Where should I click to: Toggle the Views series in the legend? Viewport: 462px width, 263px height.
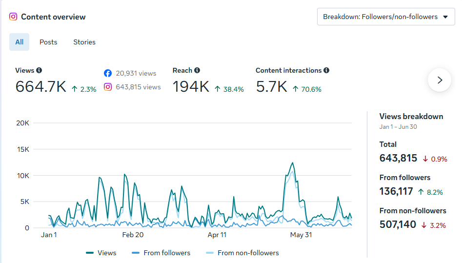tap(101, 253)
